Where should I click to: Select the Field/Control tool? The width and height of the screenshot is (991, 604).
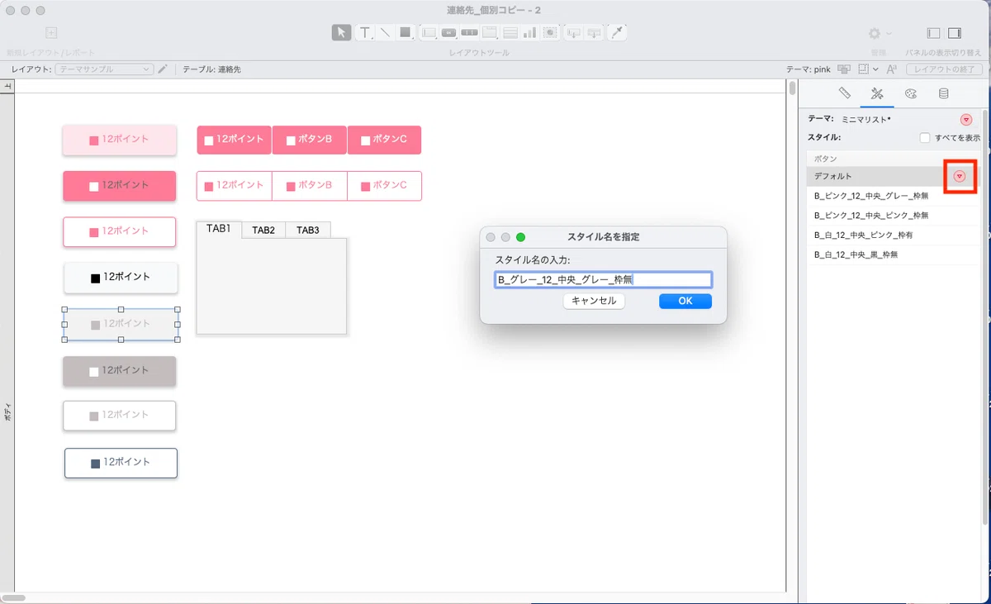(429, 33)
